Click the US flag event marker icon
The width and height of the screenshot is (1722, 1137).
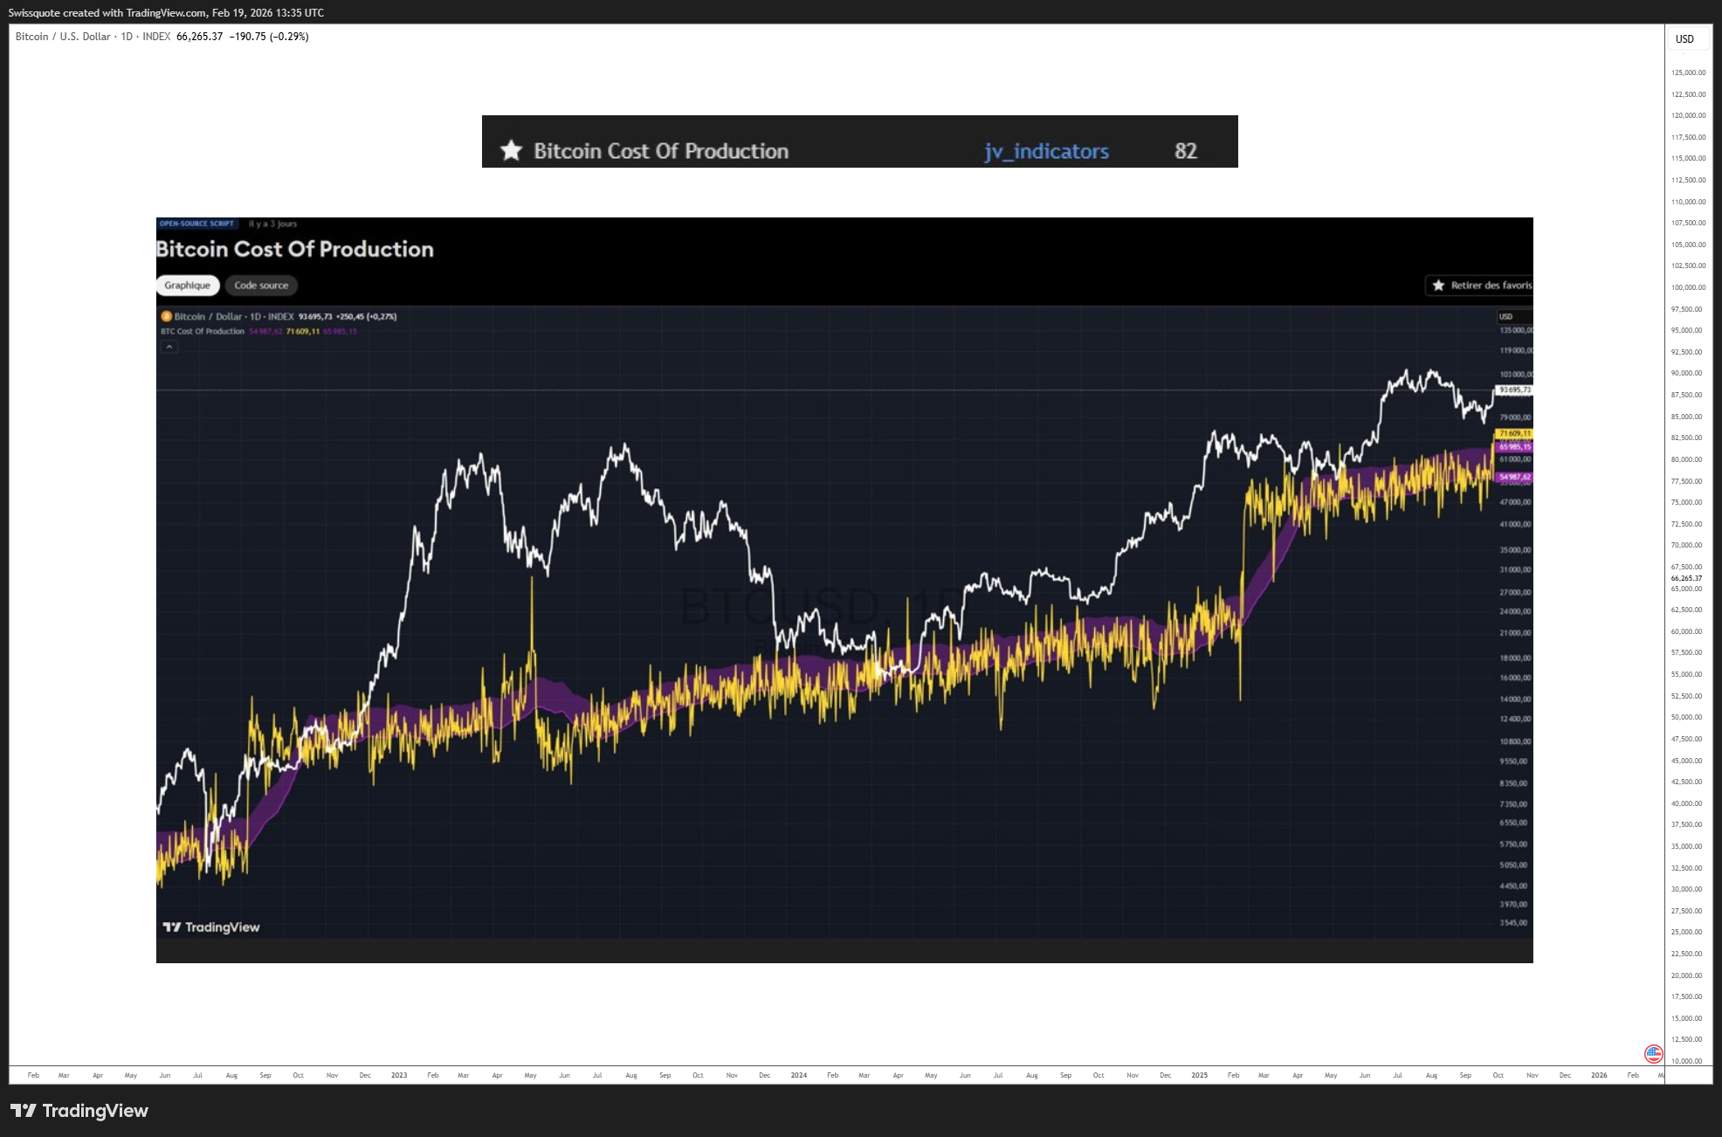pyautogui.click(x=1653, y=1053)
